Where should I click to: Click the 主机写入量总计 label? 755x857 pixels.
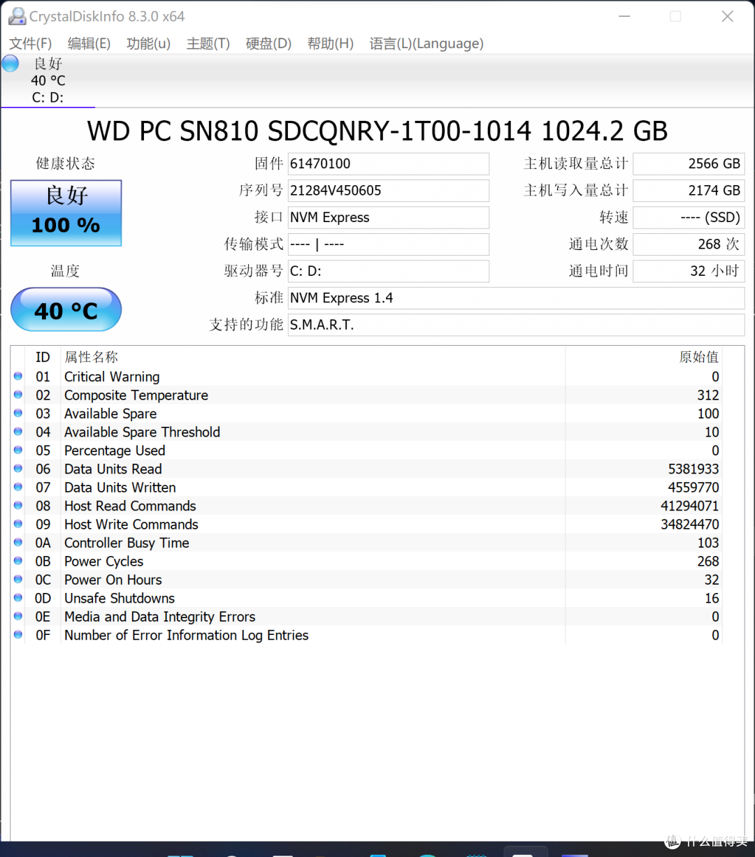pos(576,191)
